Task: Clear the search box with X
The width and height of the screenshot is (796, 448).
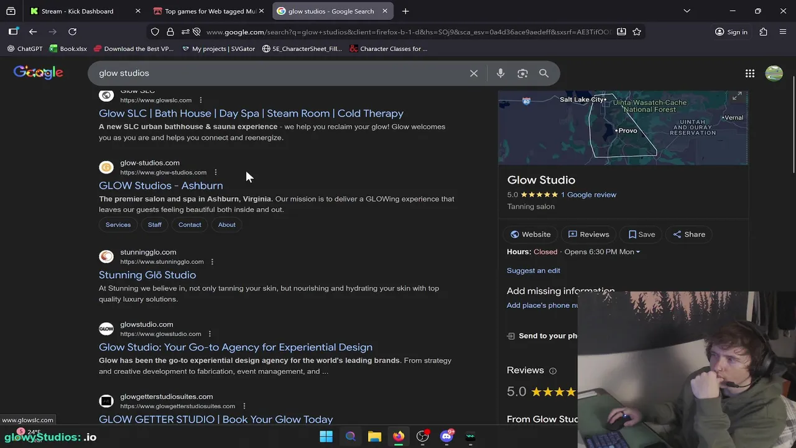Action: [x=474, y=73]
